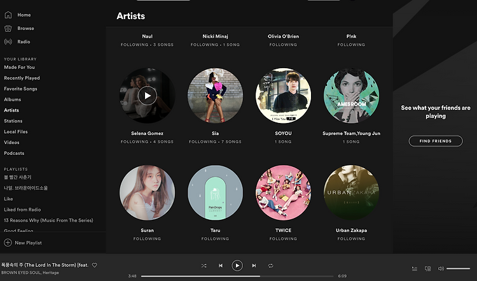Mute audio with the speaker icon
477x281 pixels.
tap(441, 269)
